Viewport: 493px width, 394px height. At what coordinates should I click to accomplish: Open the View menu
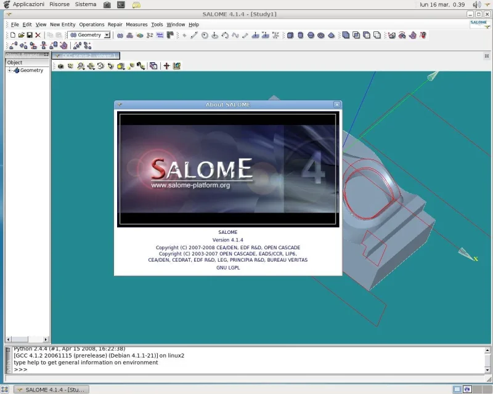(x=41, y=25)
